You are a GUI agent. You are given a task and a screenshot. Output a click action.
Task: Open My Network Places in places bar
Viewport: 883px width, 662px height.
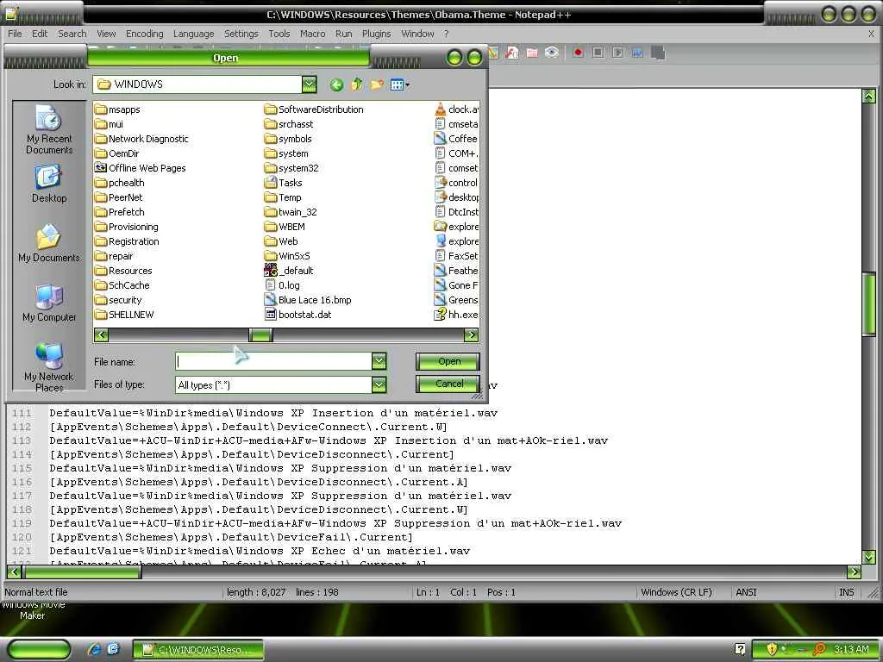49,367
